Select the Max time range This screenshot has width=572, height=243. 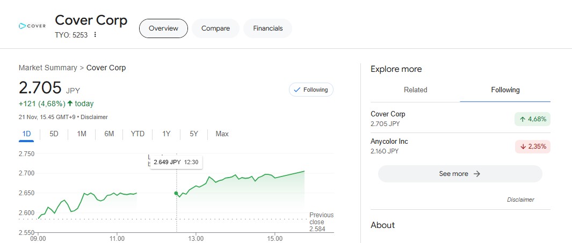[222, 134]
